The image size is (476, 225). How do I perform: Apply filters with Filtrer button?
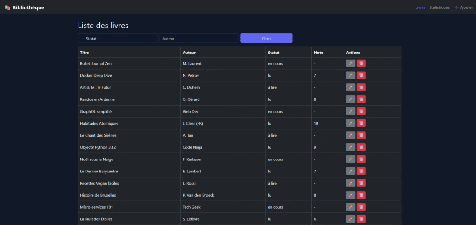click(x=266, y=38)
